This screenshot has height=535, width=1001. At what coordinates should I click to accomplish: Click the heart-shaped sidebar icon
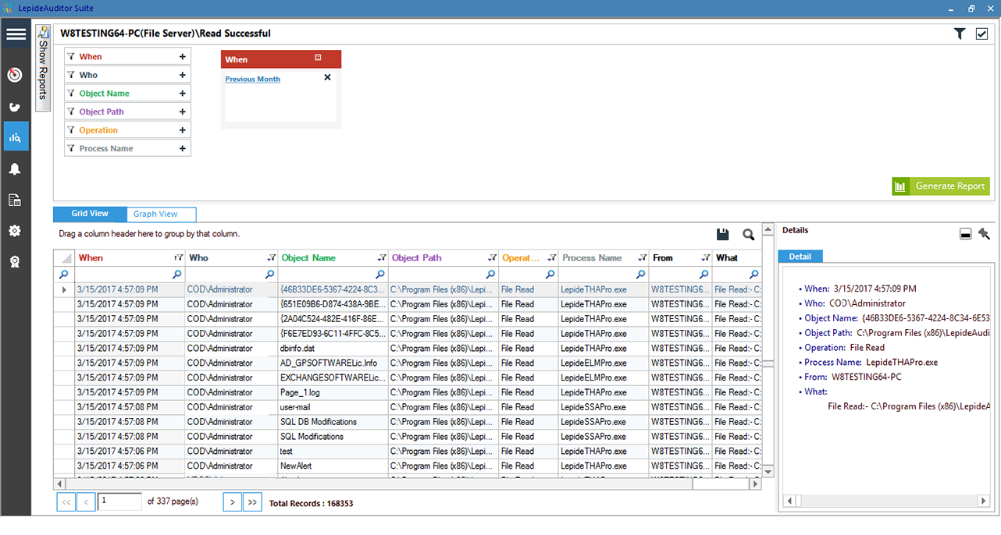[x=15, y=107]
